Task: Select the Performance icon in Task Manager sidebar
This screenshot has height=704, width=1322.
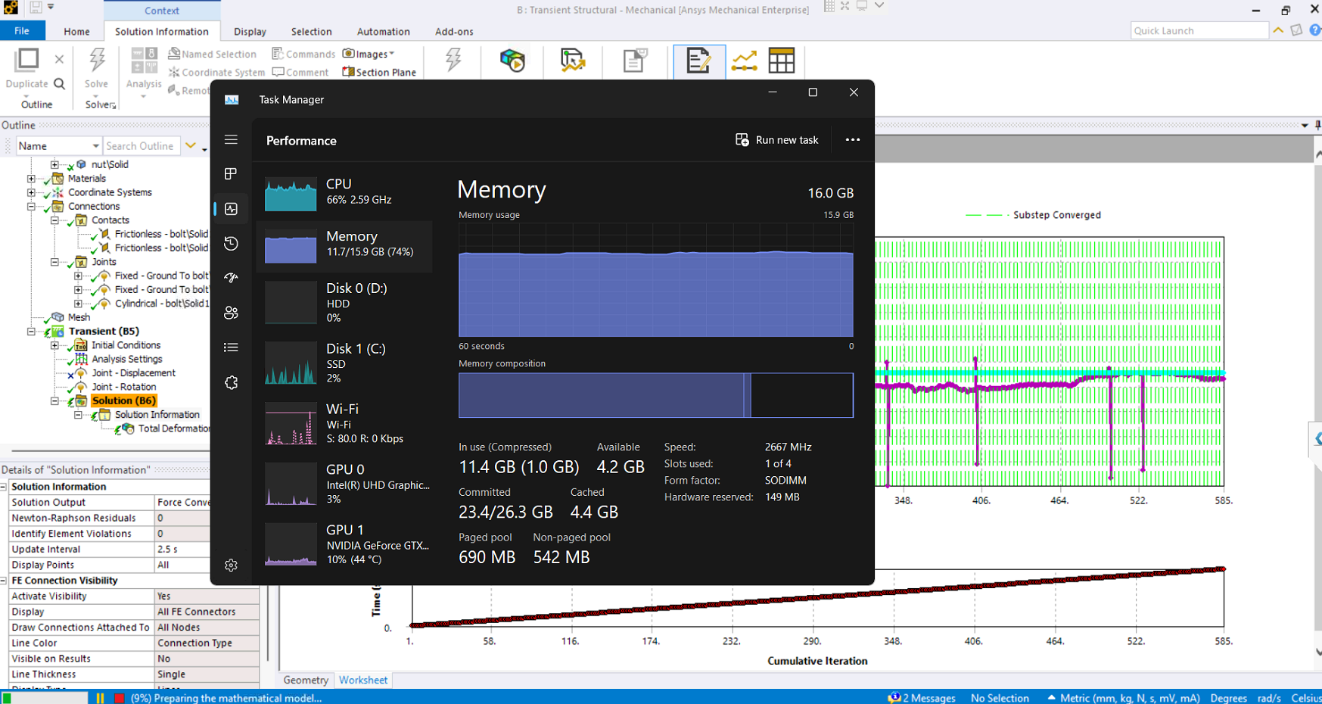Action: pos(231,209)
